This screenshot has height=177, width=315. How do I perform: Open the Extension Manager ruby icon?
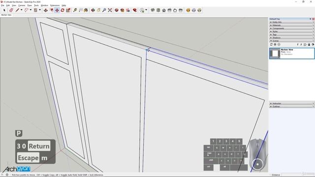point(134,10)
